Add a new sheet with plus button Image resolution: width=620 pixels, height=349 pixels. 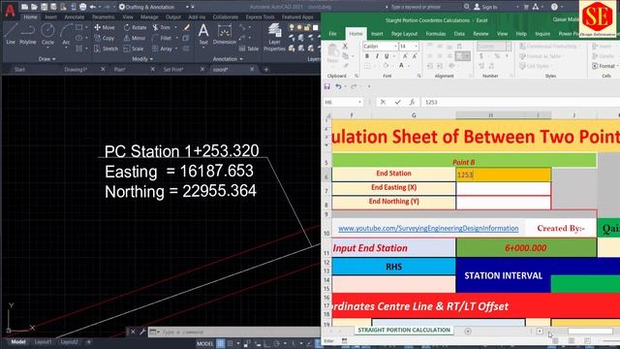click(468, 331)
